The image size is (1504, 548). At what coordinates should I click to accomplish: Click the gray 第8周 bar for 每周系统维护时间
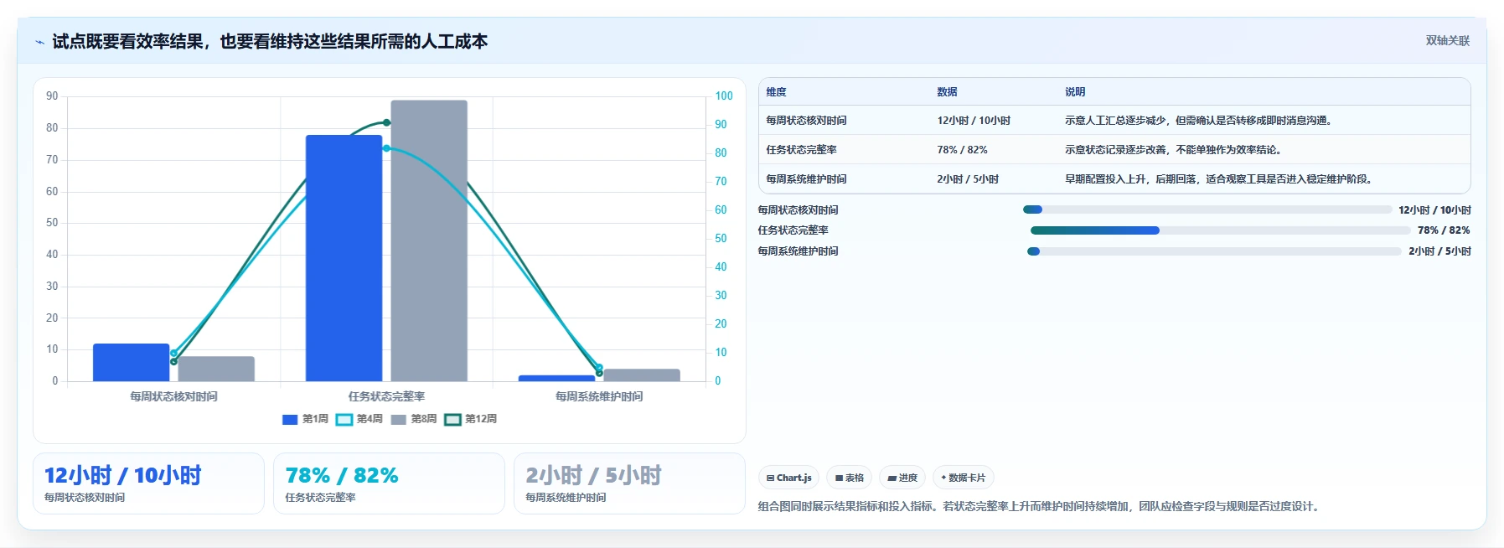[x=642, y=375]
